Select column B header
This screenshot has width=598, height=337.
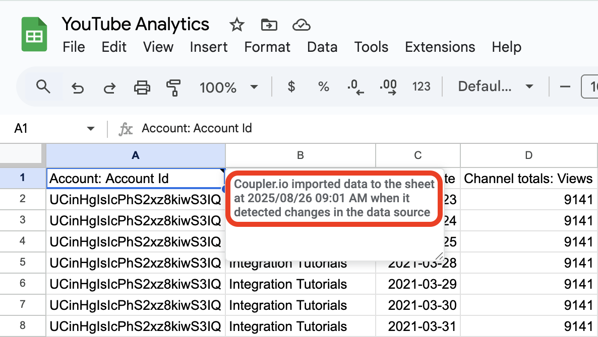(x=301, y=155)
